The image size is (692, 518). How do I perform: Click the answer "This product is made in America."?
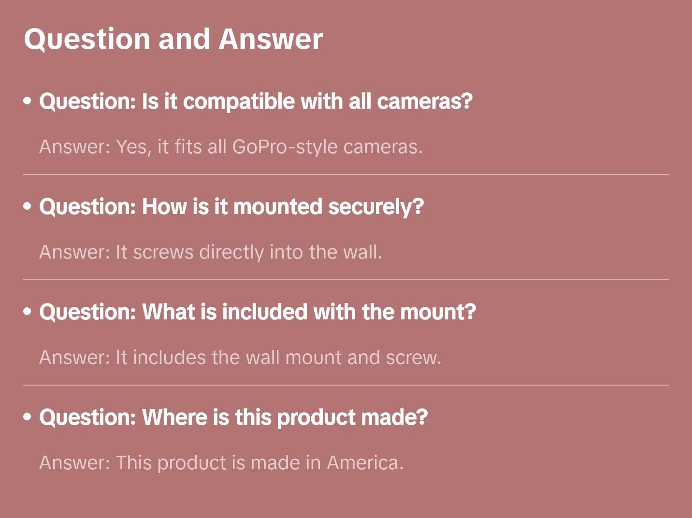(x=221, y=463)
